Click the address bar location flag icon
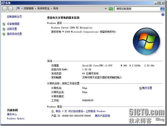The height and width of the screenshot is (126, 167). point(18,8)
